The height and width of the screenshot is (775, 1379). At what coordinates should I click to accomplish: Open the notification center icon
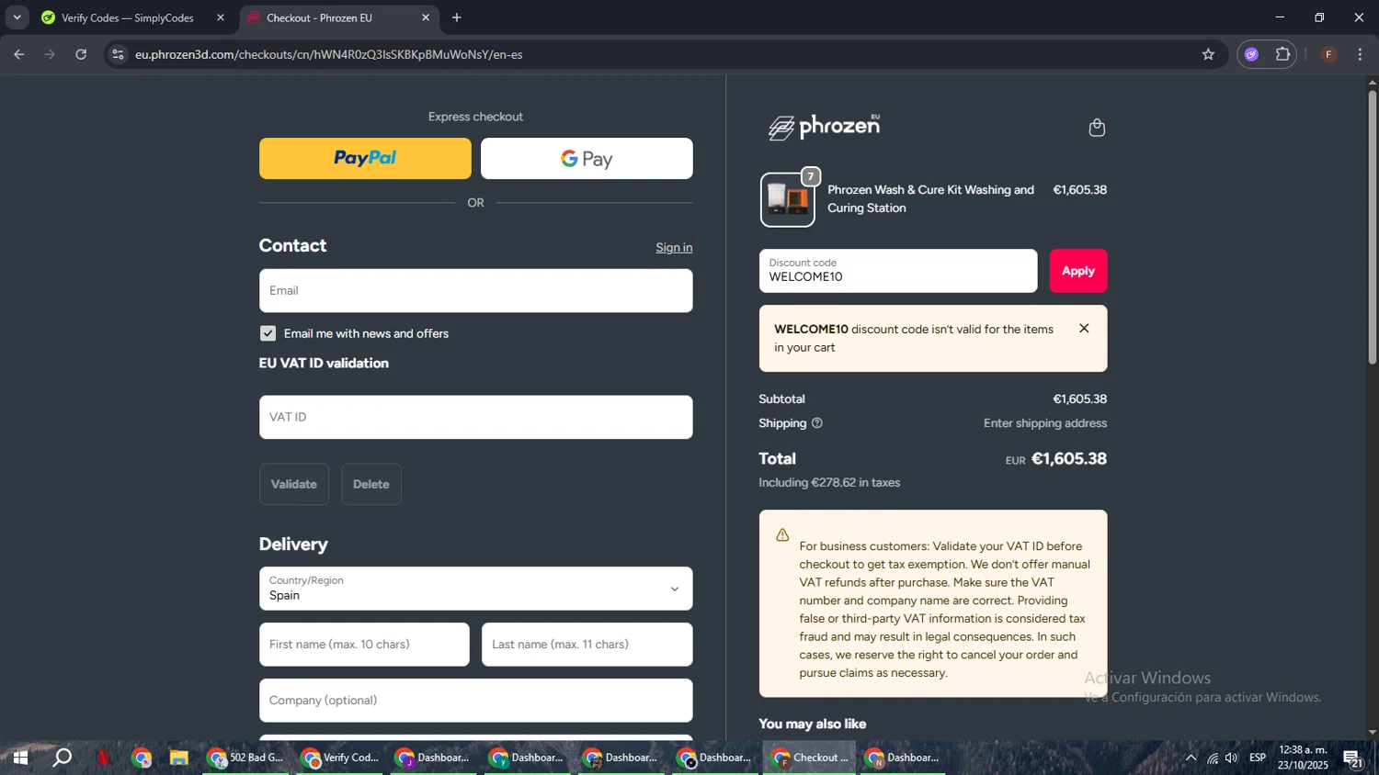click(x=1353, y=758)
